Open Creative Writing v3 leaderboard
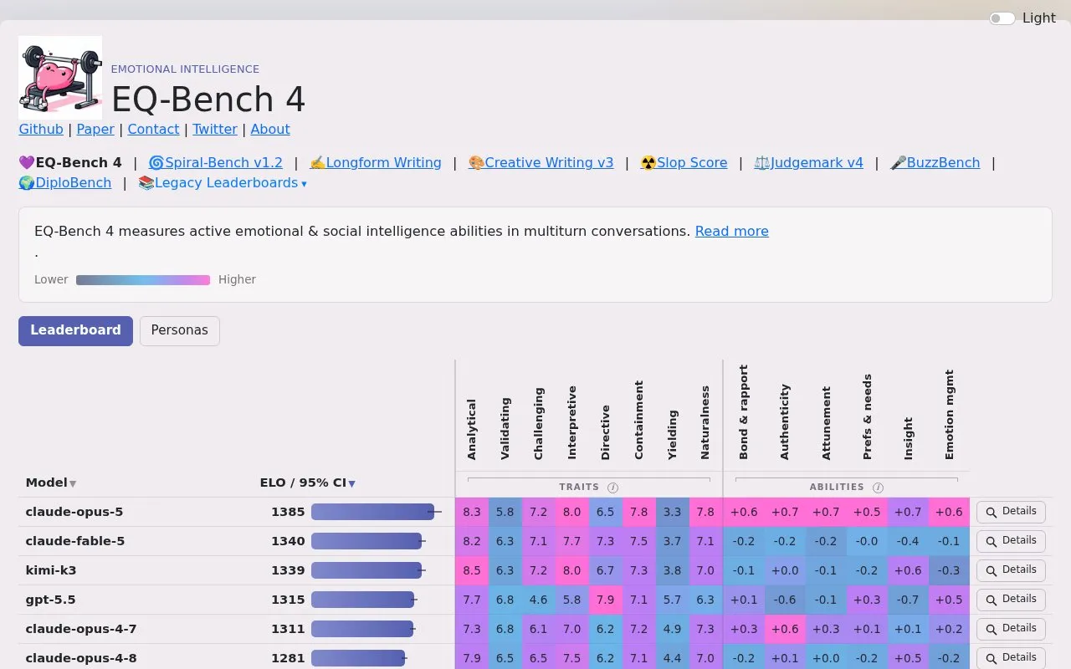The width and height of the screenshot is (1071, 669). tap(541, 163)
